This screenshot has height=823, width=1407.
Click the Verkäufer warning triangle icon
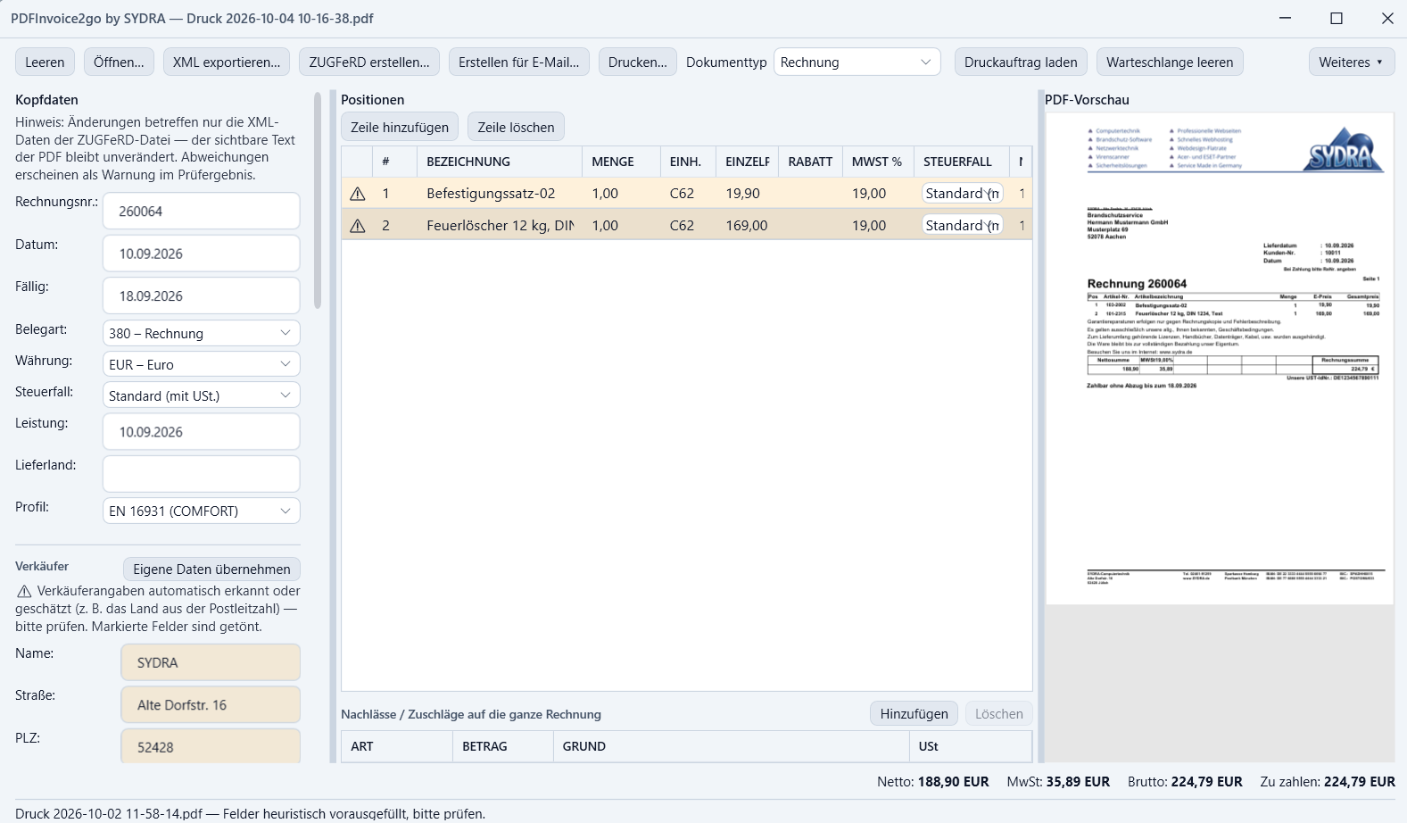point(25,592)
